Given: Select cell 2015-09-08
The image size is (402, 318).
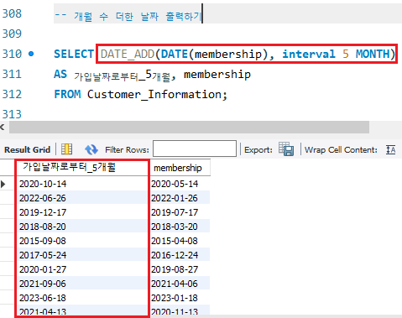Looking at the screenshot, I should click(x=81, y=241).
